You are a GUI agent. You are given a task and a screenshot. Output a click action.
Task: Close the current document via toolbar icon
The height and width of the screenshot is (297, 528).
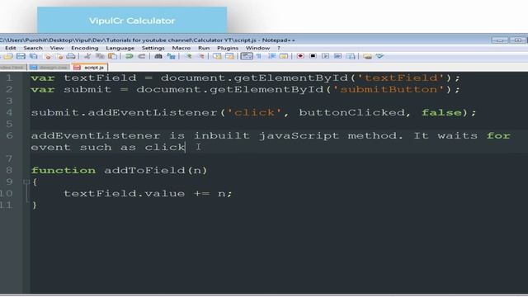[48, 56]
